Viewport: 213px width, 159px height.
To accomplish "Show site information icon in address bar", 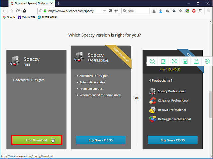I will tap(41, 11).
